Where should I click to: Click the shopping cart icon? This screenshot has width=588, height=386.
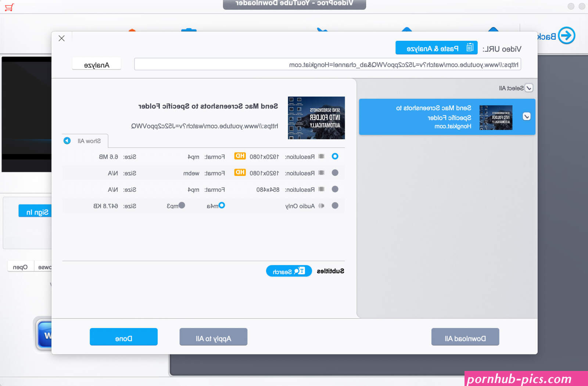[x=10, y=7]
